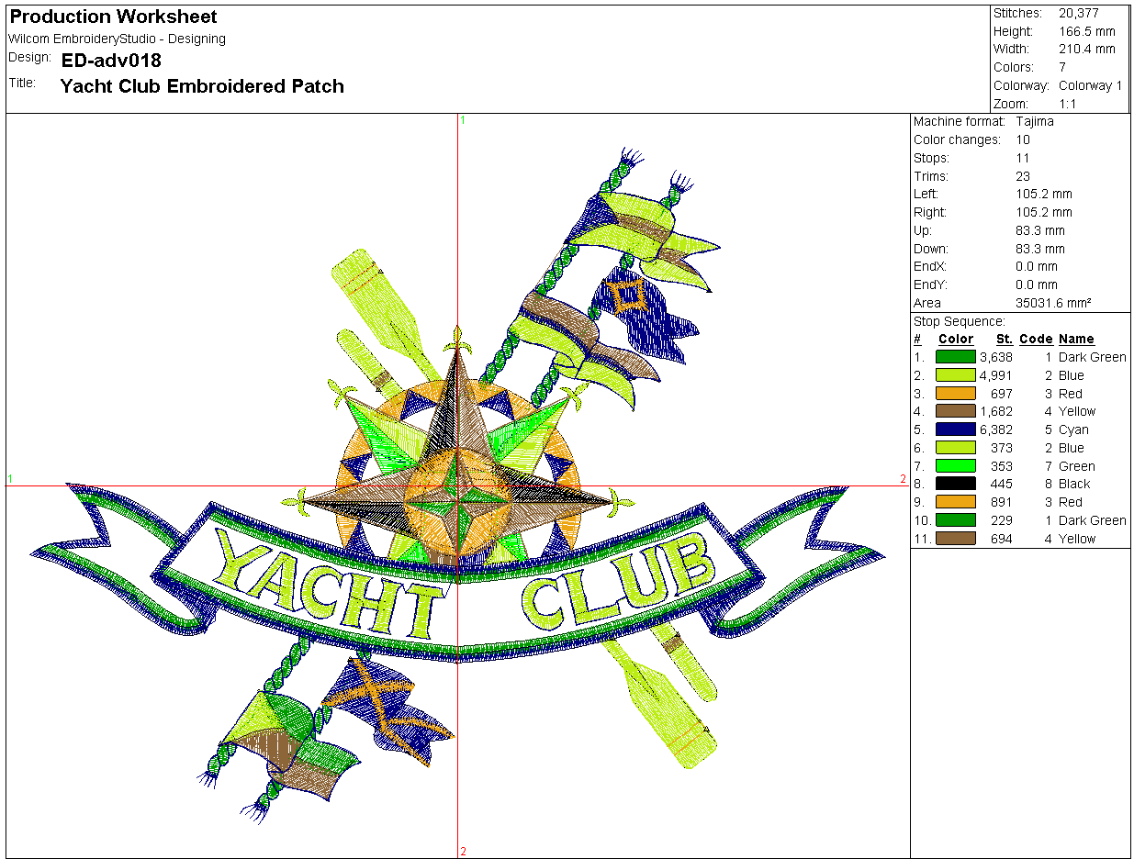
Task: Click the bright green swatch for stop 7
Action: point(955,466)
